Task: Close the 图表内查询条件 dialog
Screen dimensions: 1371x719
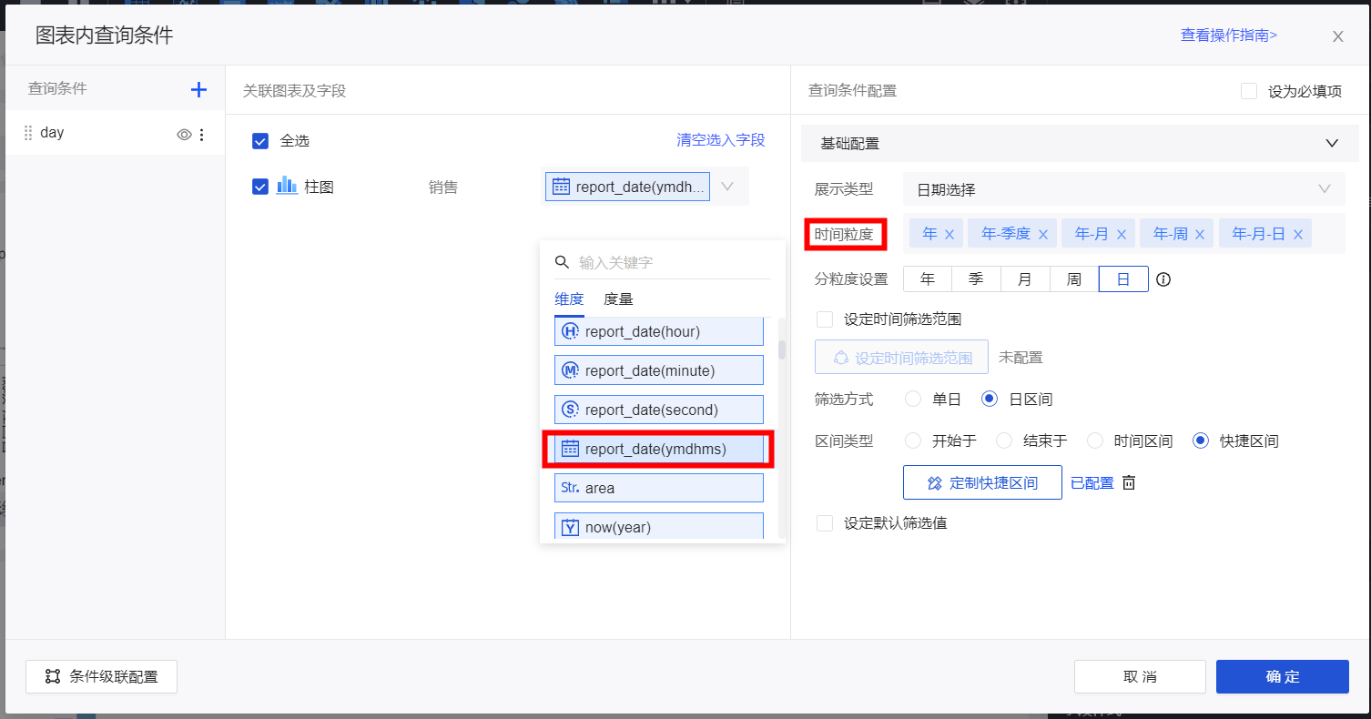Action: pyautogui.click(x=1338, y=36)
